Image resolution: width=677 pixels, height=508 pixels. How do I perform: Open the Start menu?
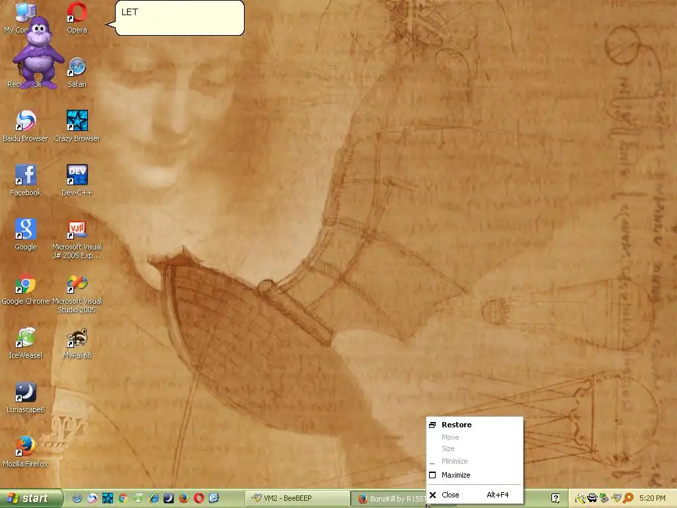31,499
